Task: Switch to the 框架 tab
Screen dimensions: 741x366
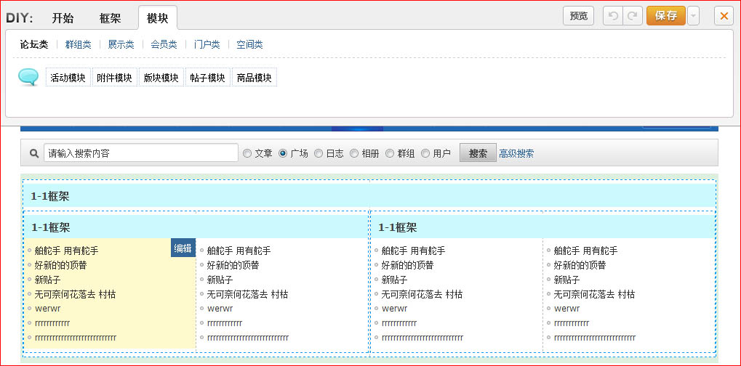Action: click(x=110, y=17)
